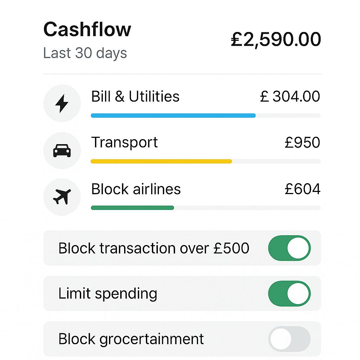Image resolution: width=360 pixels, height=360 pixels.
Task: Click the yellow Transport progress bar
Action: click(x=161, y=161)
